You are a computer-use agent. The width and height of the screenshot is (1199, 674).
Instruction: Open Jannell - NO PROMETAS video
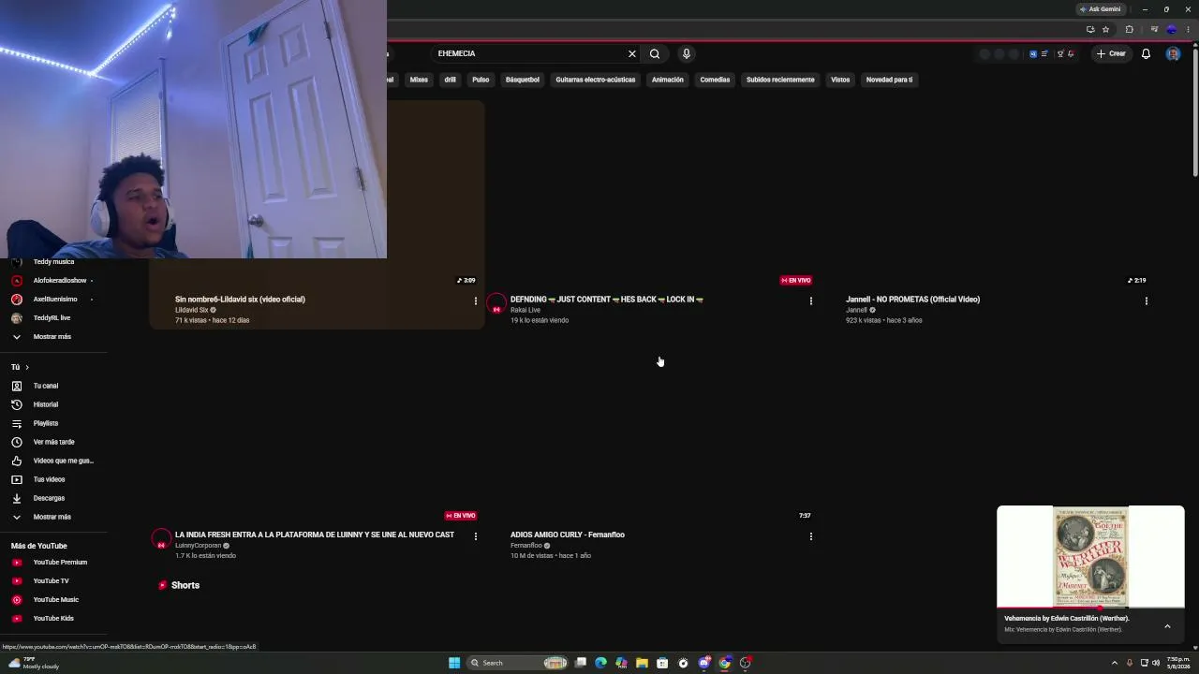[x=912, y=300]
